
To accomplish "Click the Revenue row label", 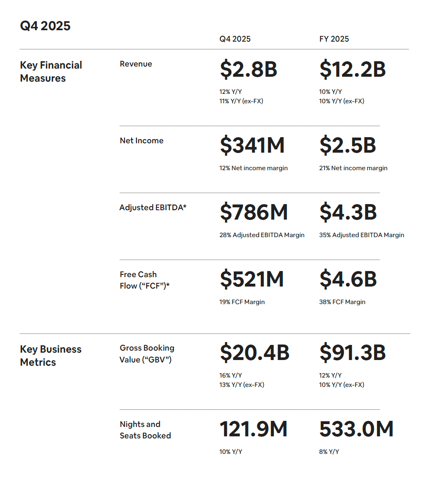I will [136, 64].
